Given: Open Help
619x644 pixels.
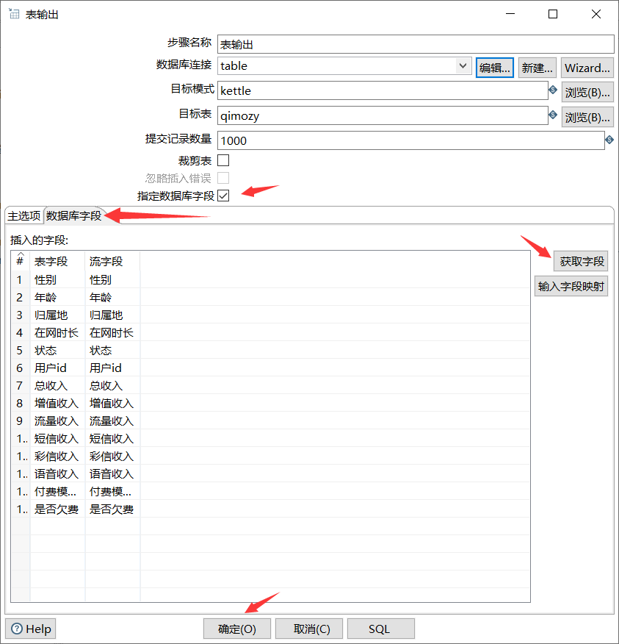Looking at the screenshot, I should click(x=30, y=629).
